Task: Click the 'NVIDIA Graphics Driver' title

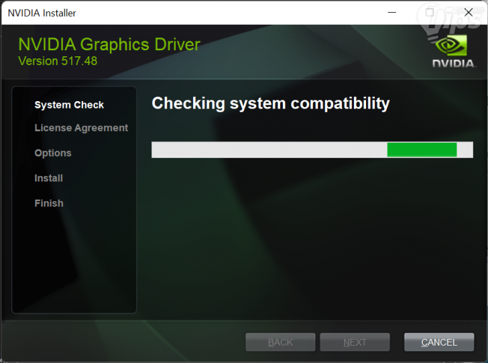Action: (109, 44)
